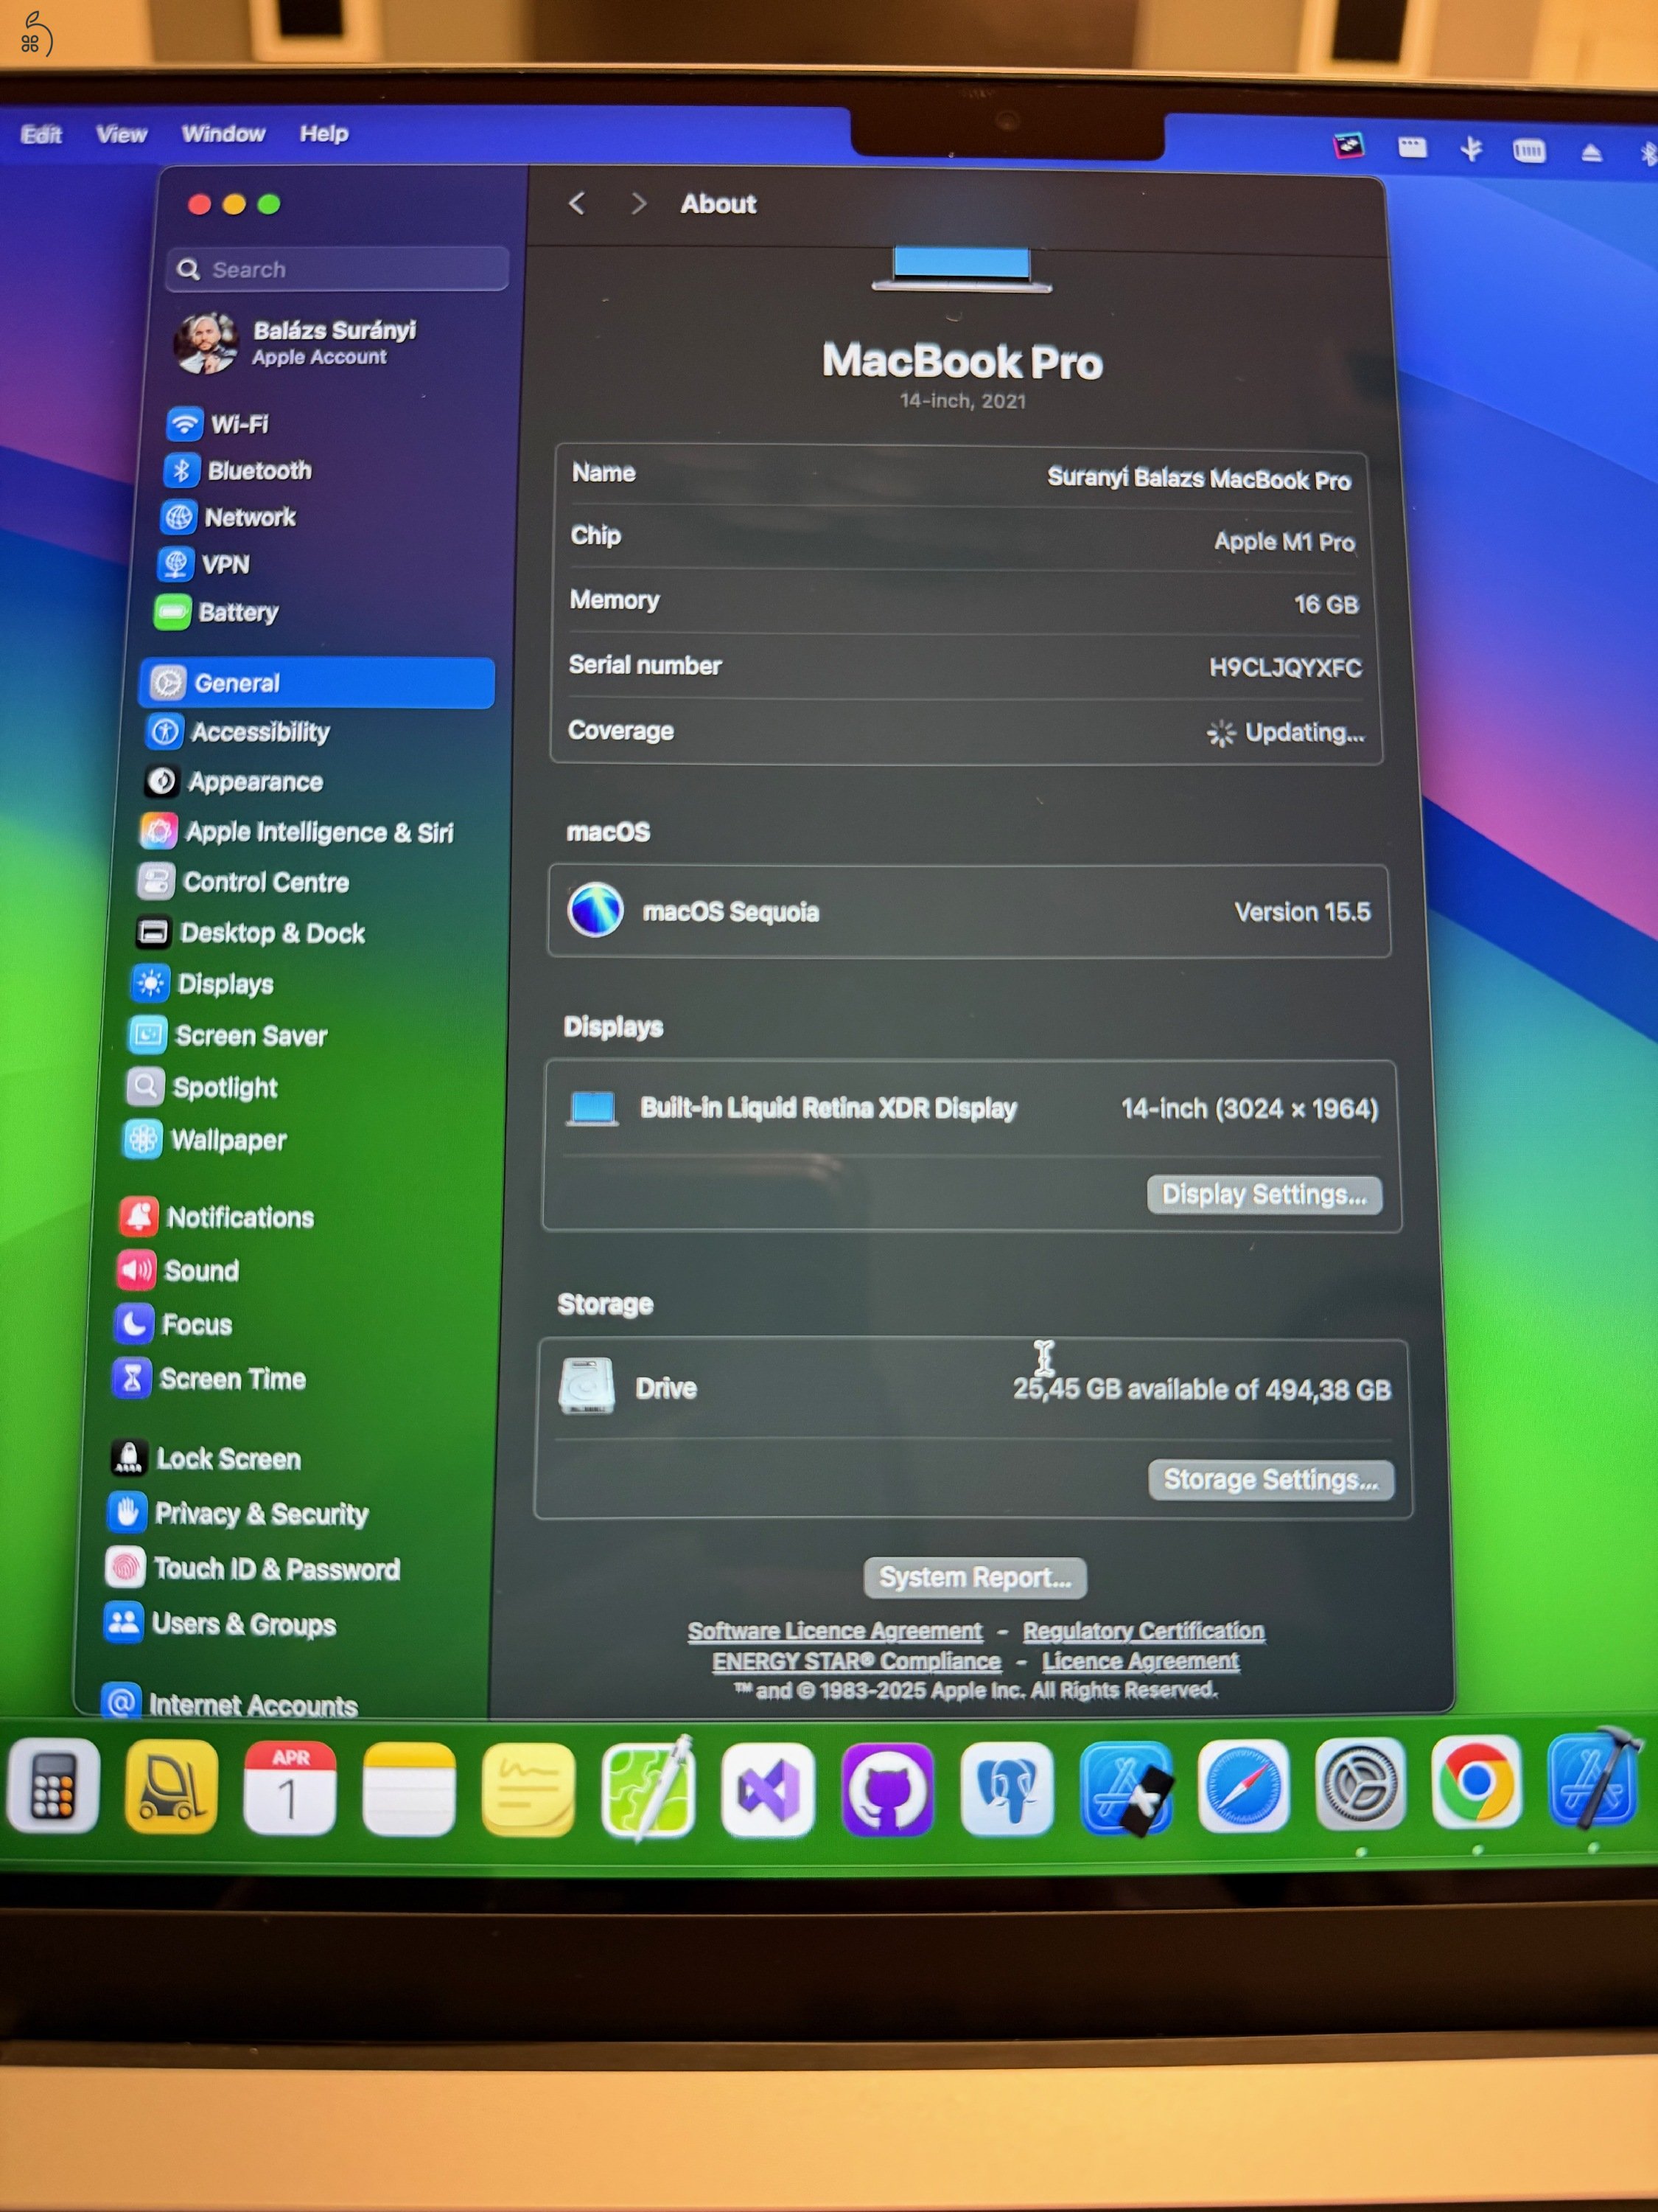Open the Window menu
The image size is (1658, 2212).
coord(223,133)
